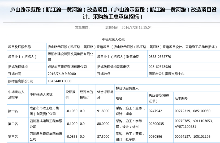
Task: Click the phone number 0838-2553770
Action: click(x=160, y=57)
